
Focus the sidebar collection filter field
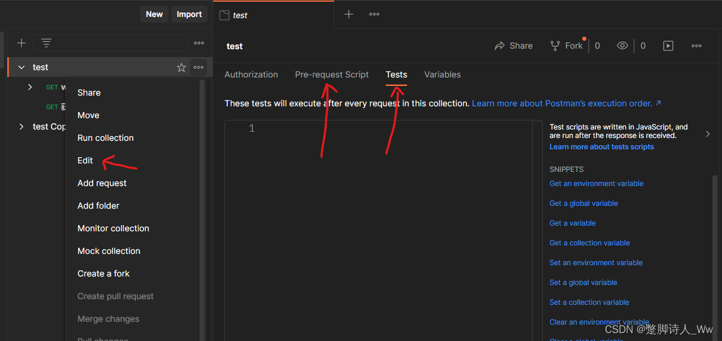(110, 43)
